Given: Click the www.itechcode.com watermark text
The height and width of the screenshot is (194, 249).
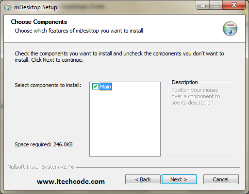Looking at the screenshot, I should (x=71, y=181).
